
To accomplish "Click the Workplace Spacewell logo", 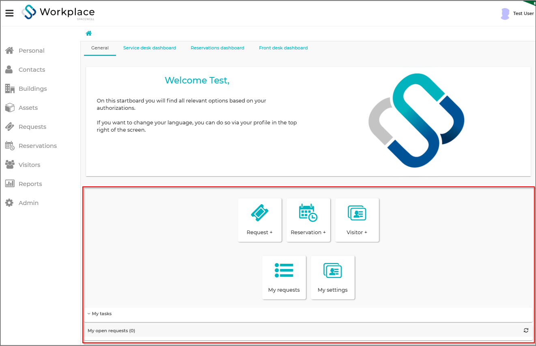I will [58, 13].
